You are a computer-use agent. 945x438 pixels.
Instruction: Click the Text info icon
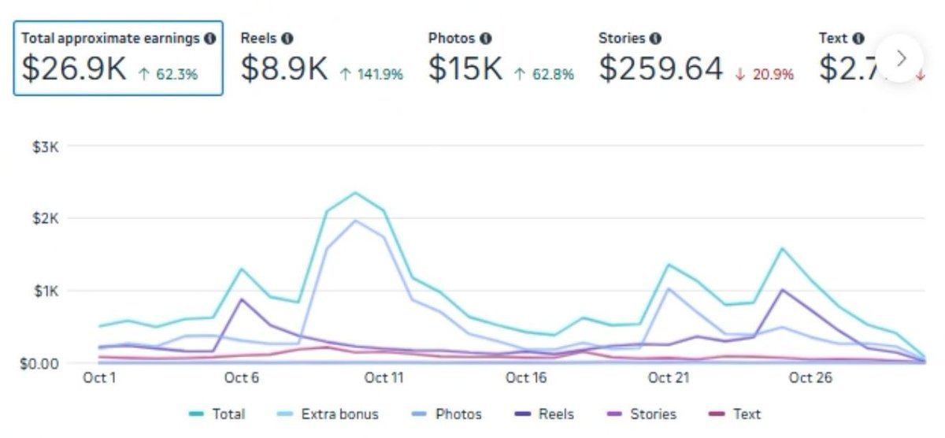[x=858, y=38]
